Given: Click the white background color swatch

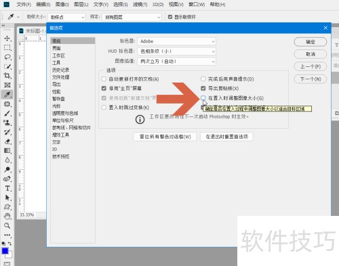Looking at the screenshot, I should [9, 256].
